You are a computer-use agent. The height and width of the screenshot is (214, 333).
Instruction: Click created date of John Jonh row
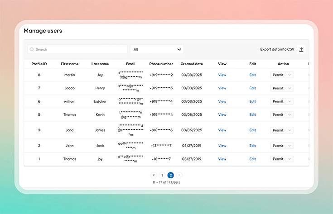click(192, 146)
